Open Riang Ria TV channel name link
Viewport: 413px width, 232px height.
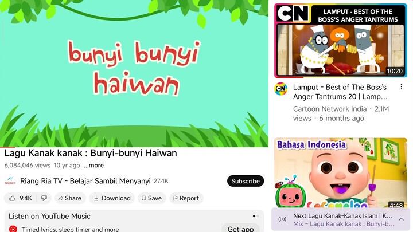pyautogui.click(x=85, y=181)
